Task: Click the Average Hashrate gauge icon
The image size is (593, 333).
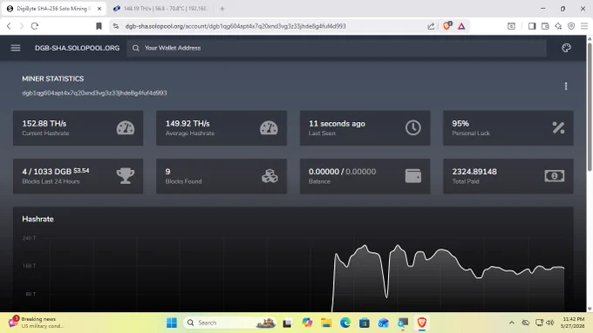Action: coord(269,128)
